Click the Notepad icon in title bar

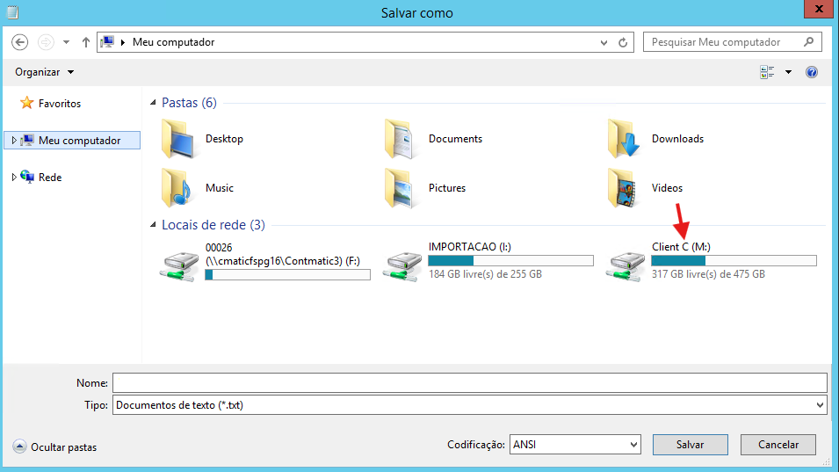[11, 11]
